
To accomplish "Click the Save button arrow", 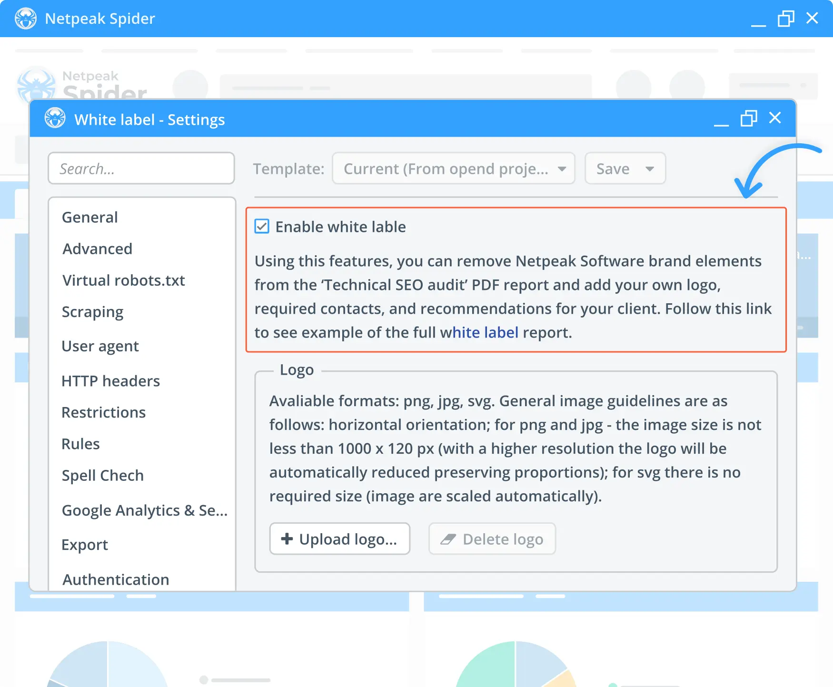I will coord(650,169).
